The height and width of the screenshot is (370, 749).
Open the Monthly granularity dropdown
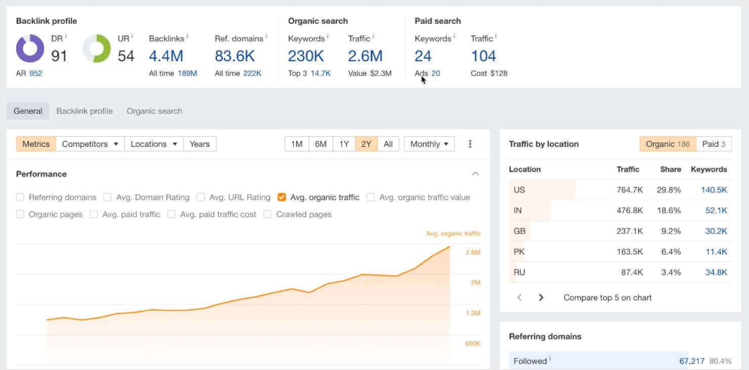tap(429, 144)
